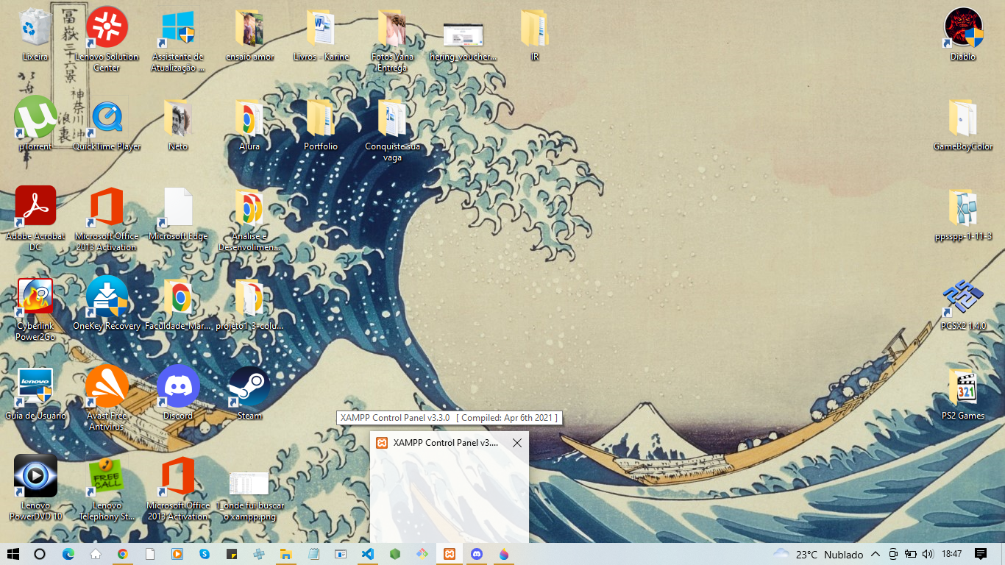Select the Lenovo Telephony shortcut

pyautogui.click(x=107, y=488)
